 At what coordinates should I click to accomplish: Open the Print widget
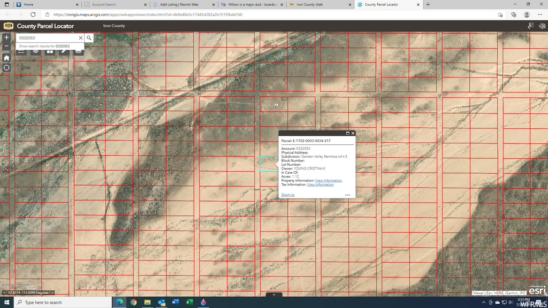[78, 52]
